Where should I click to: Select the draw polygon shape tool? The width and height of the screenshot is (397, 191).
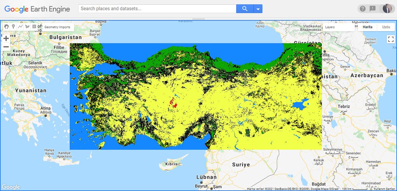point(27,26)
